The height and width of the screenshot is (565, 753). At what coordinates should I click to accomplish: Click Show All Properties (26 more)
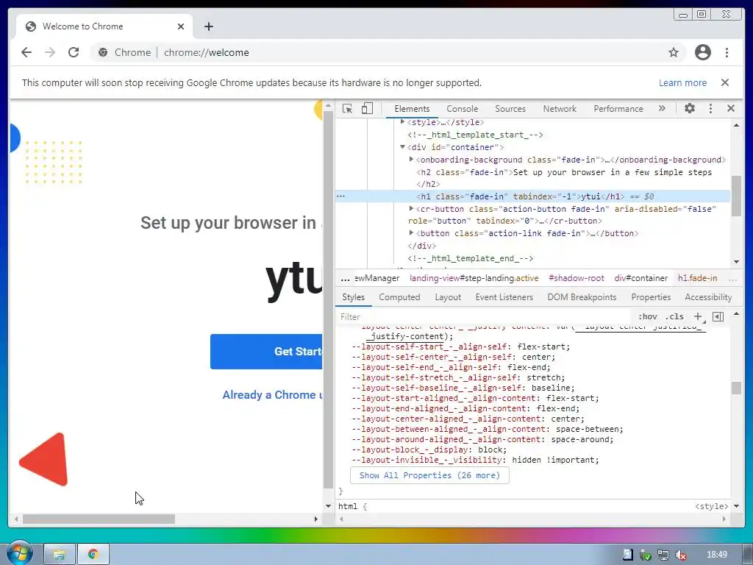pyautogui.click(x=429, y=475)
